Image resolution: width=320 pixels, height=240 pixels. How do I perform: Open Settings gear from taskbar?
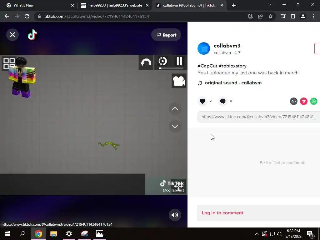pyautogui.click(x=69, y=234)
